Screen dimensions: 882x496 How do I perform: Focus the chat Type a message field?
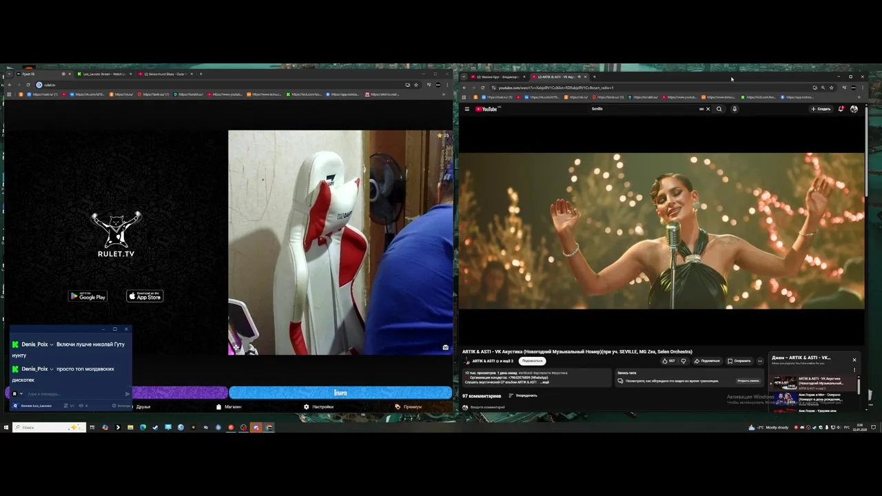[x=74, y=394]
